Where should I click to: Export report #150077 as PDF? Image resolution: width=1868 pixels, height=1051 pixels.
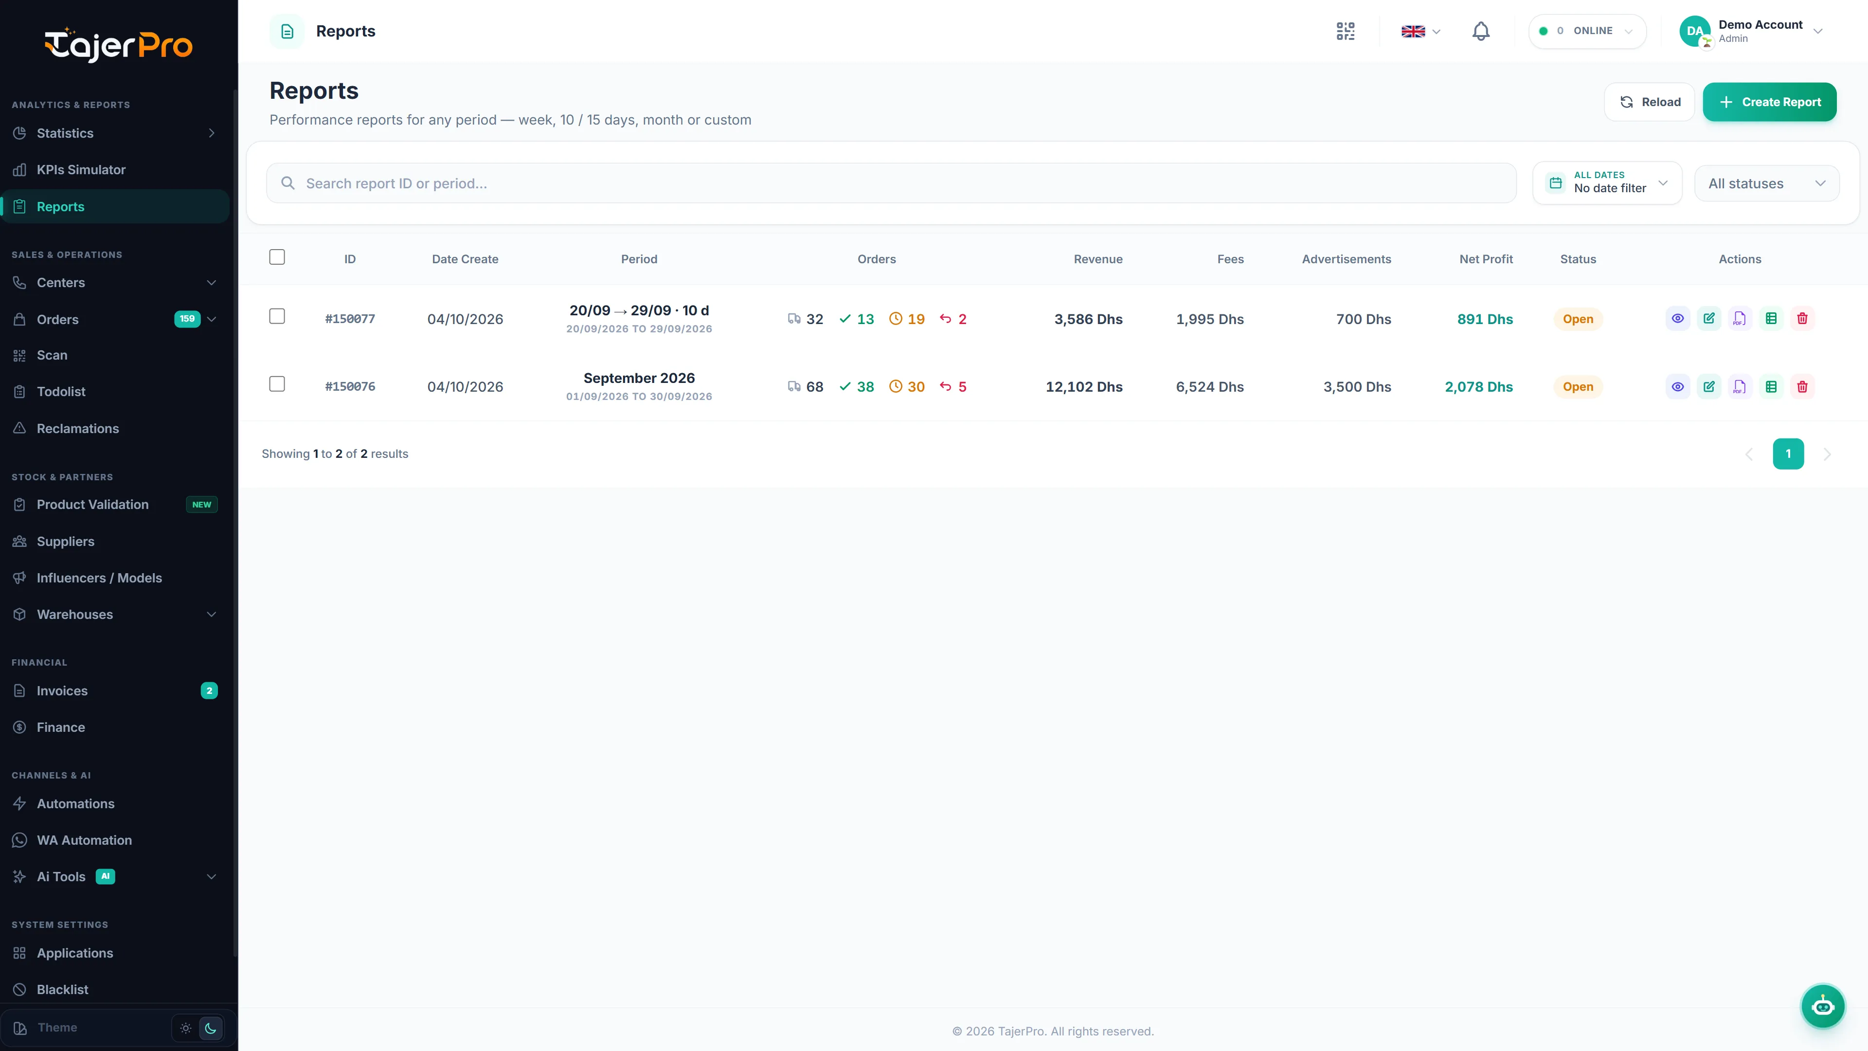click(x=1740, y=318)
